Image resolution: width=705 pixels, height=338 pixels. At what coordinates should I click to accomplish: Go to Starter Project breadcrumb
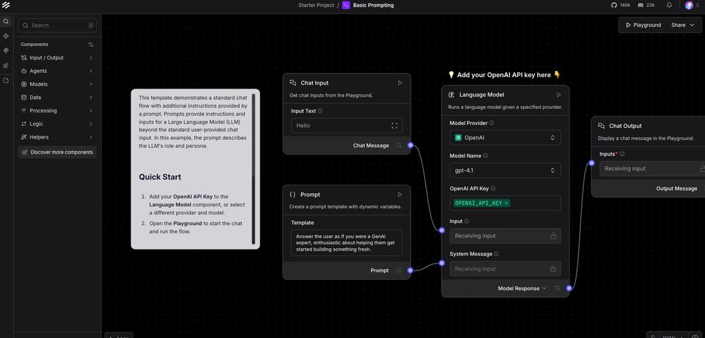coord(316,5)
